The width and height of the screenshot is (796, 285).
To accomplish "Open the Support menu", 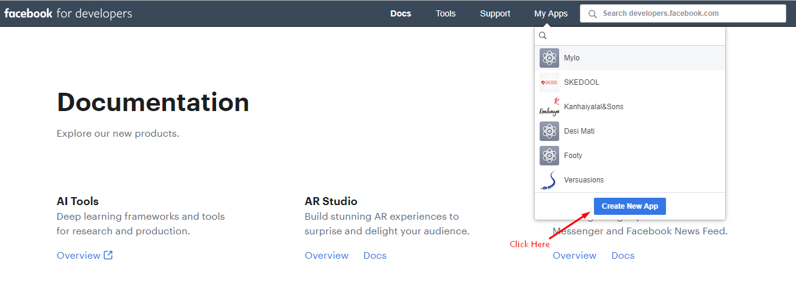I will pyautogui.click(x=495, y=13).
